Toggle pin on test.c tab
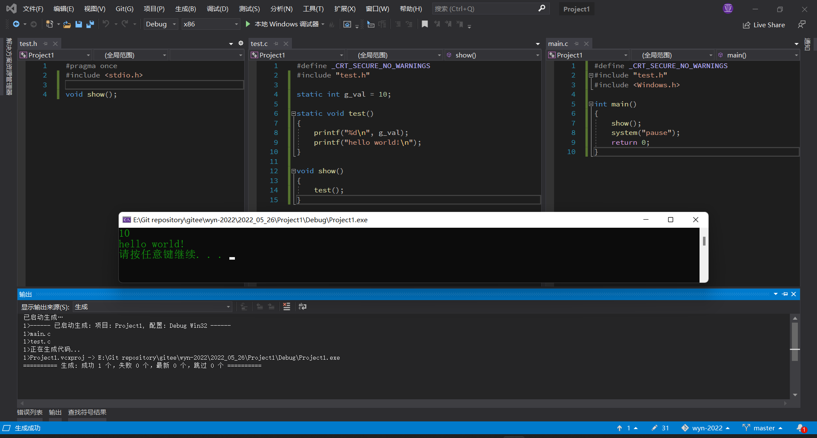The width and height of the screenshot is (817, 438). pos(276,43)
